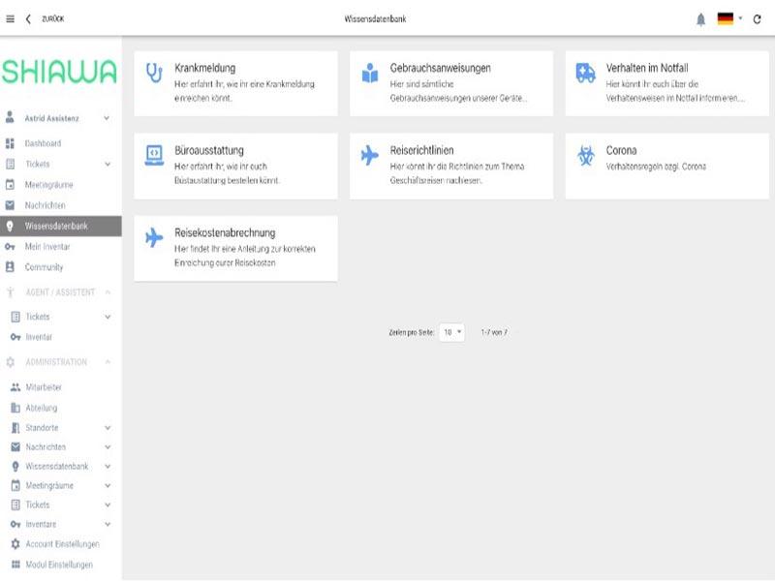Expand the Standorte chevron

click(108, 428)
